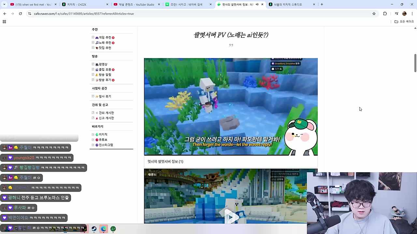Open the 팬사 후기 board

pyautogui.click(x=105, y=97)
